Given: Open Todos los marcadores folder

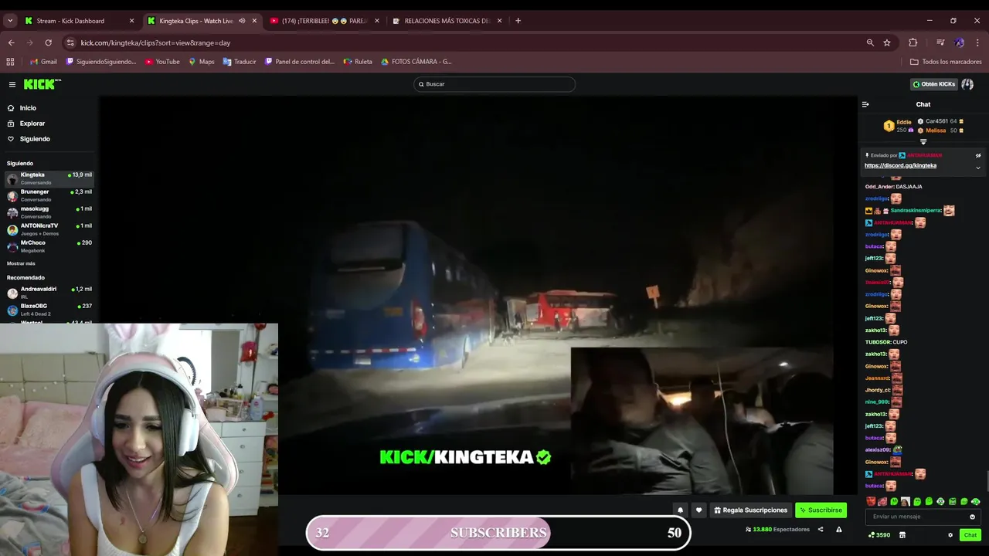Looking at the screenshot, I should [946, 62].
